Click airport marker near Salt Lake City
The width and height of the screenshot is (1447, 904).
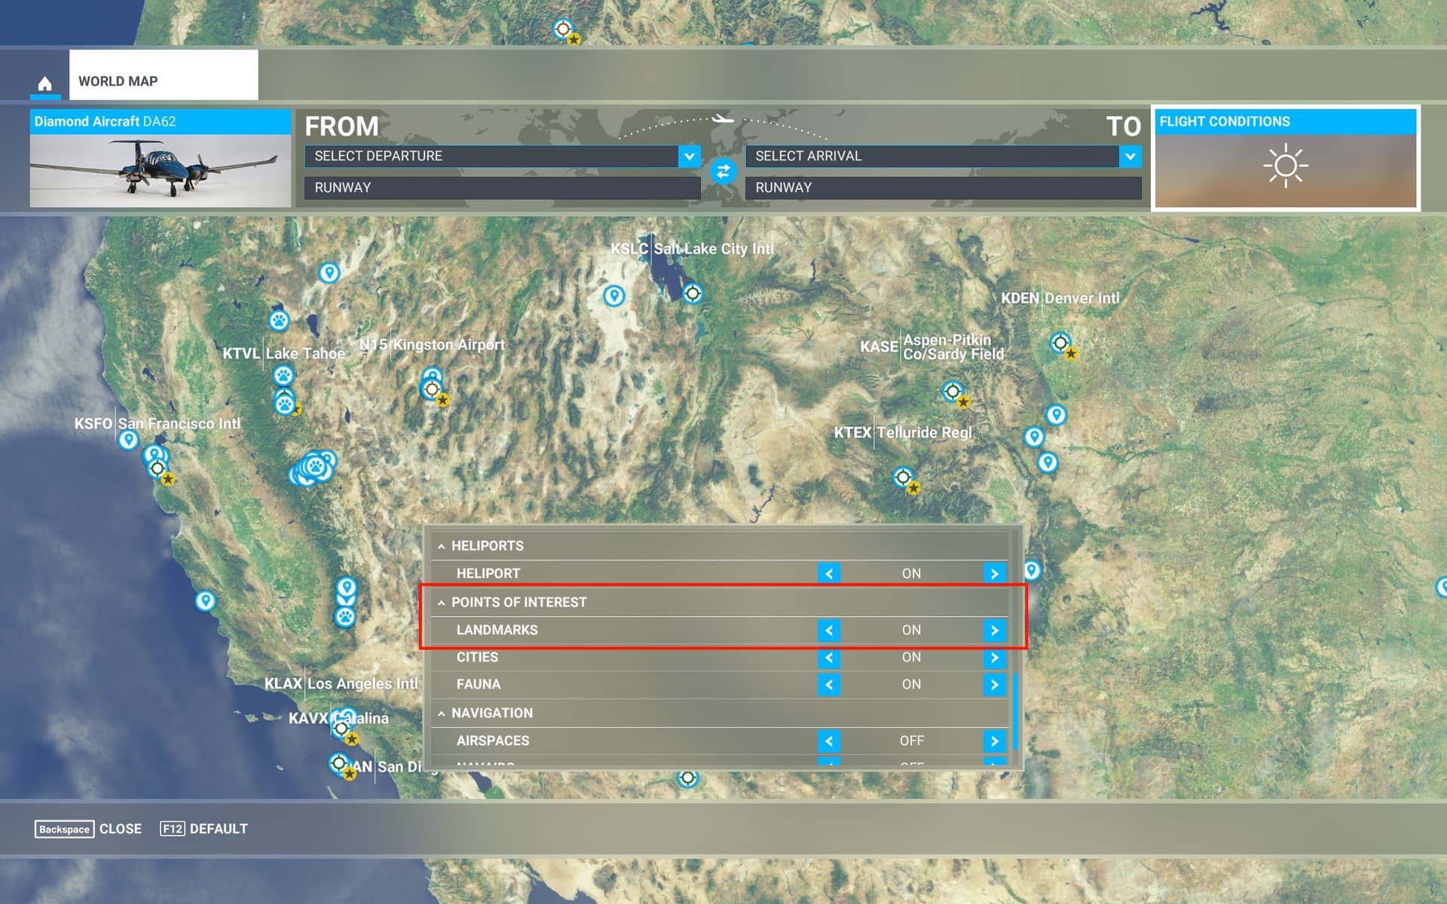point(693,293)
